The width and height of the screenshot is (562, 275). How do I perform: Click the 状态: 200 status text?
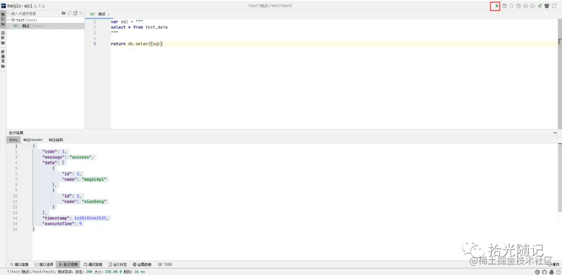coord(84,272)
